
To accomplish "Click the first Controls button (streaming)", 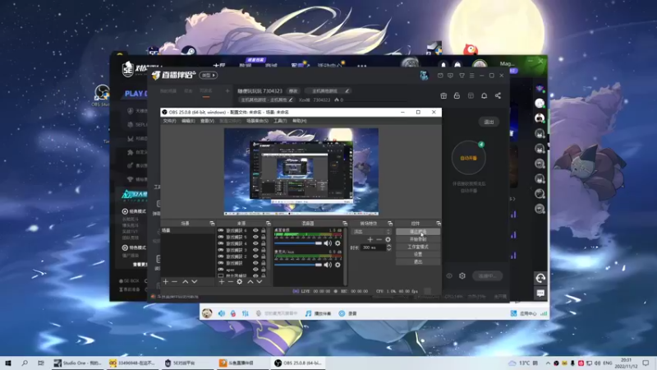I will [418, 232].
